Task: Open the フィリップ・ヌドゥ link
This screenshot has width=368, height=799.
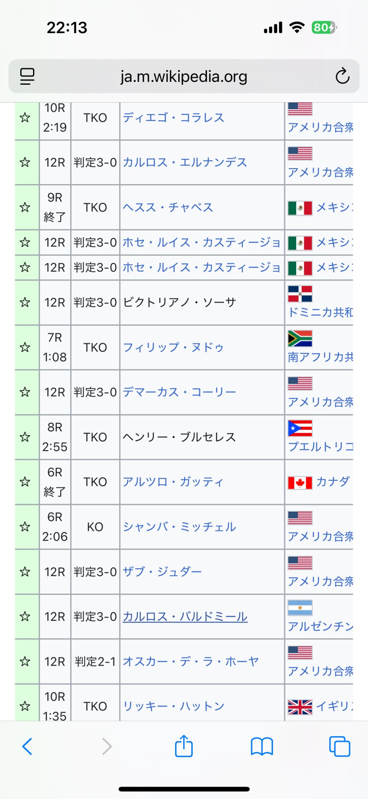Action: 173,347
